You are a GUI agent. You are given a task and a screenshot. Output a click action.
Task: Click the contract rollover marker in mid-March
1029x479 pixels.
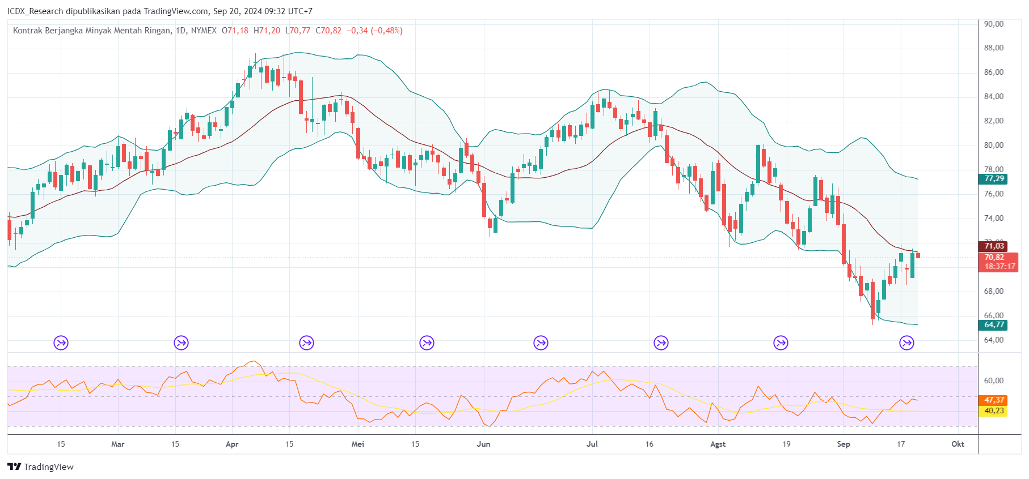tap(181, 343)
